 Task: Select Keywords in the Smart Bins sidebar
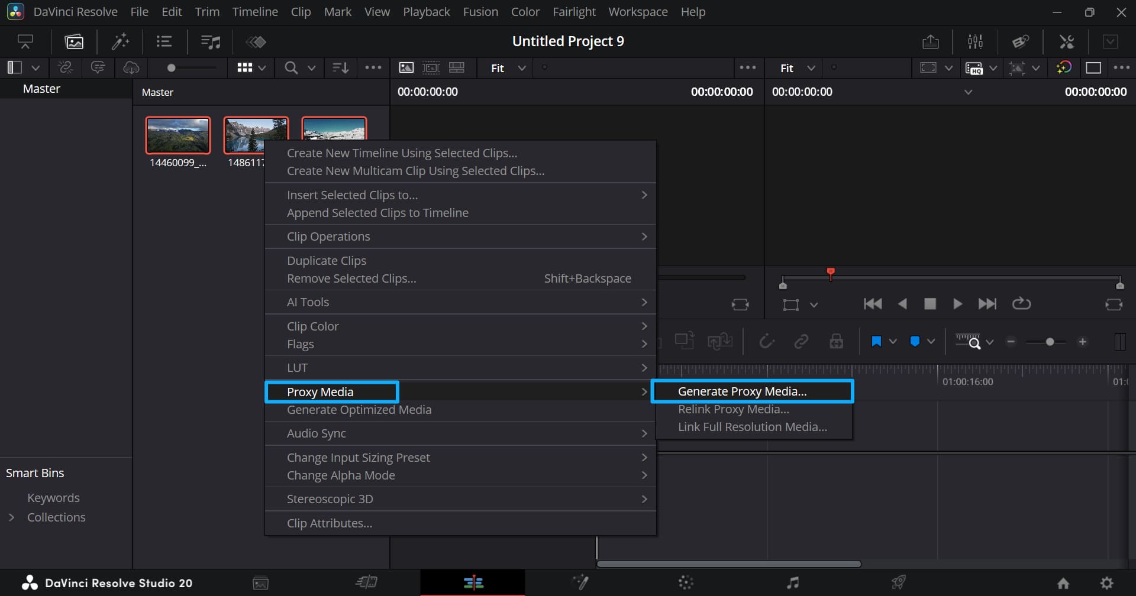[53, 497]
